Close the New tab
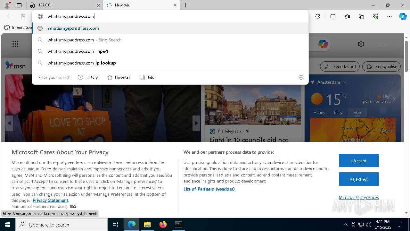 pos(175,5)
